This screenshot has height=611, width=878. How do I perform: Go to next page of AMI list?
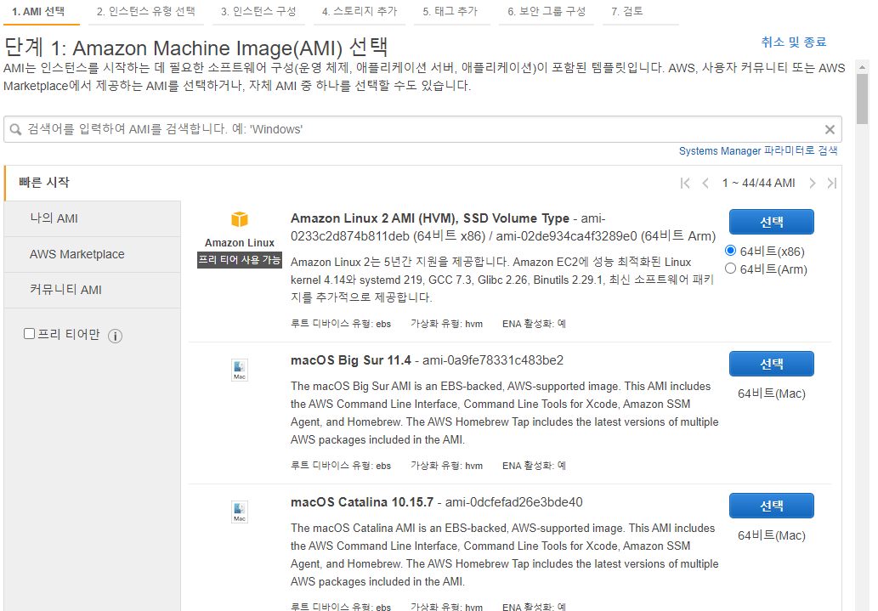(x=812, y=184)
